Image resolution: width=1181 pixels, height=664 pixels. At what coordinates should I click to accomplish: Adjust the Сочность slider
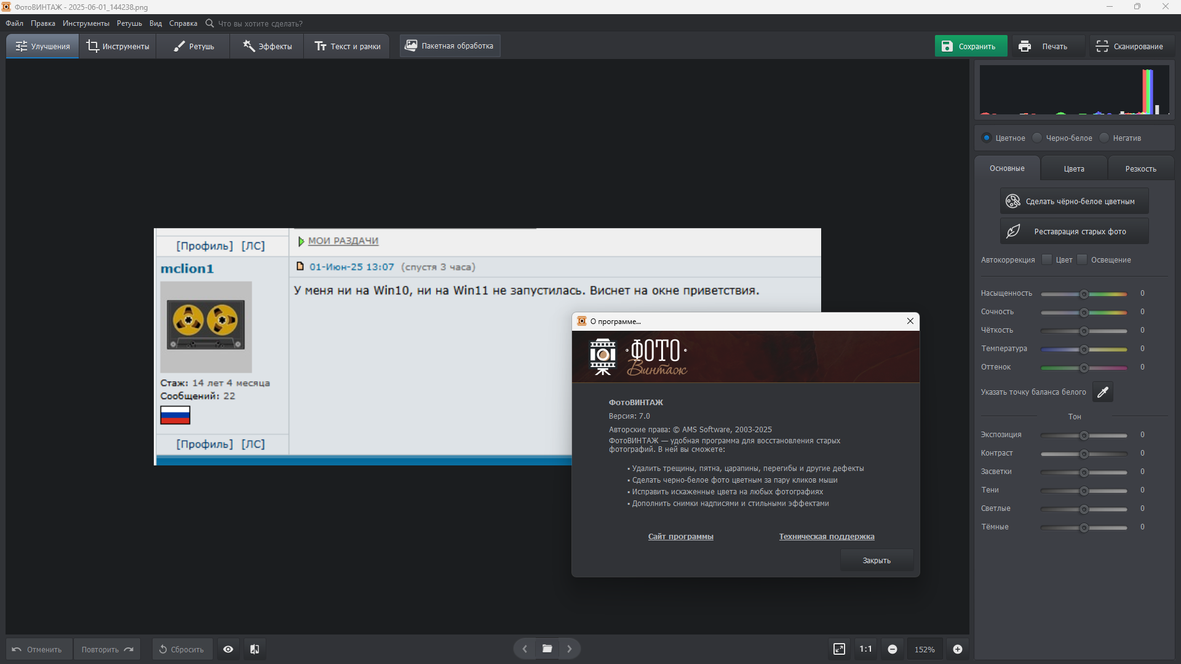coord(1084,312)
